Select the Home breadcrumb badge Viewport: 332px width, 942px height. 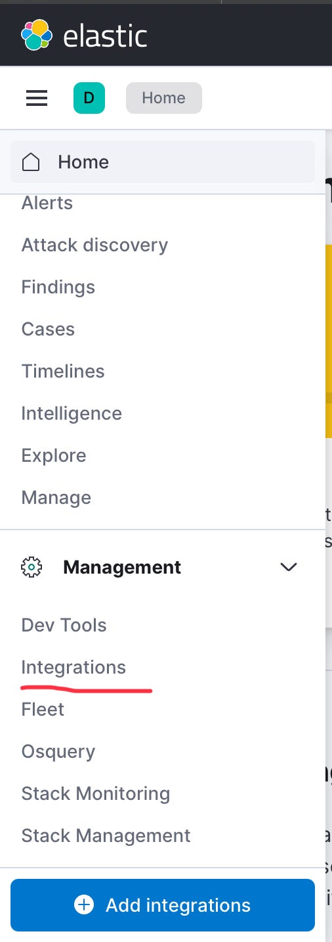pyautogui.click(x=164, y=98)
